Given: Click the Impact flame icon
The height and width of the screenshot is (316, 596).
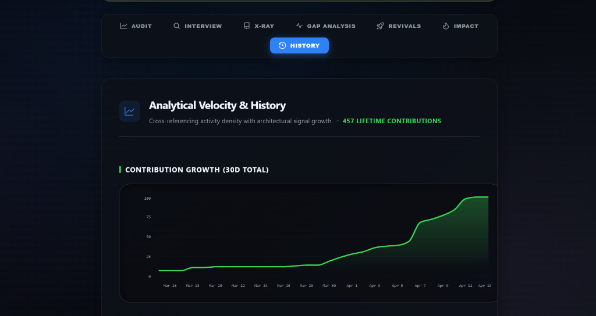Looking at the screenshot, I should point(446,26).
